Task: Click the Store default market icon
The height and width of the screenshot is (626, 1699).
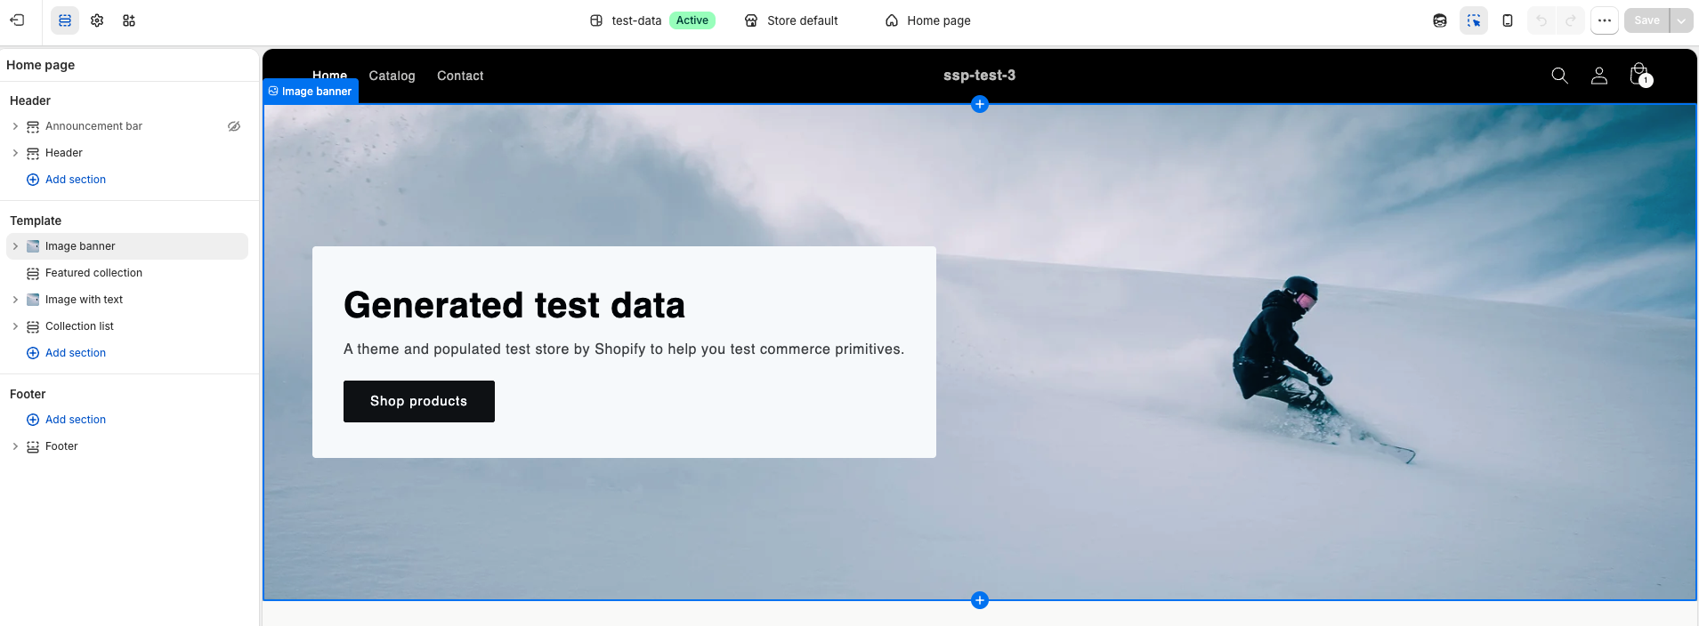Action: [x=751, y=20]
